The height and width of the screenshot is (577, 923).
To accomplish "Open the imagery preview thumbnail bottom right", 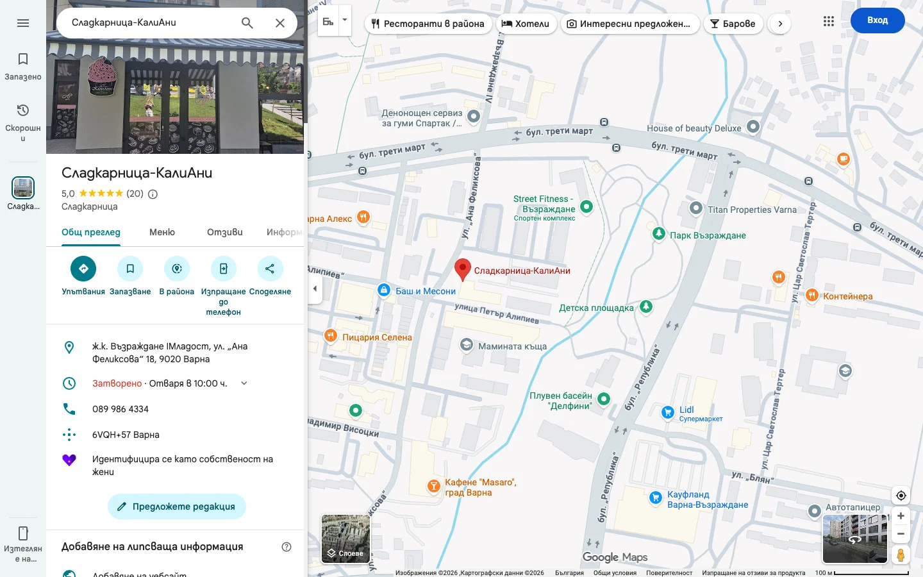I will 855,539.
